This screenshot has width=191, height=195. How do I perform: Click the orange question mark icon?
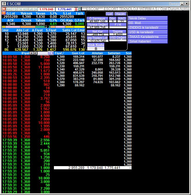click(x=4, y=13)
